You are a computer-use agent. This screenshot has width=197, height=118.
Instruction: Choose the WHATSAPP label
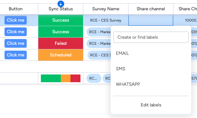pos(151,84)
